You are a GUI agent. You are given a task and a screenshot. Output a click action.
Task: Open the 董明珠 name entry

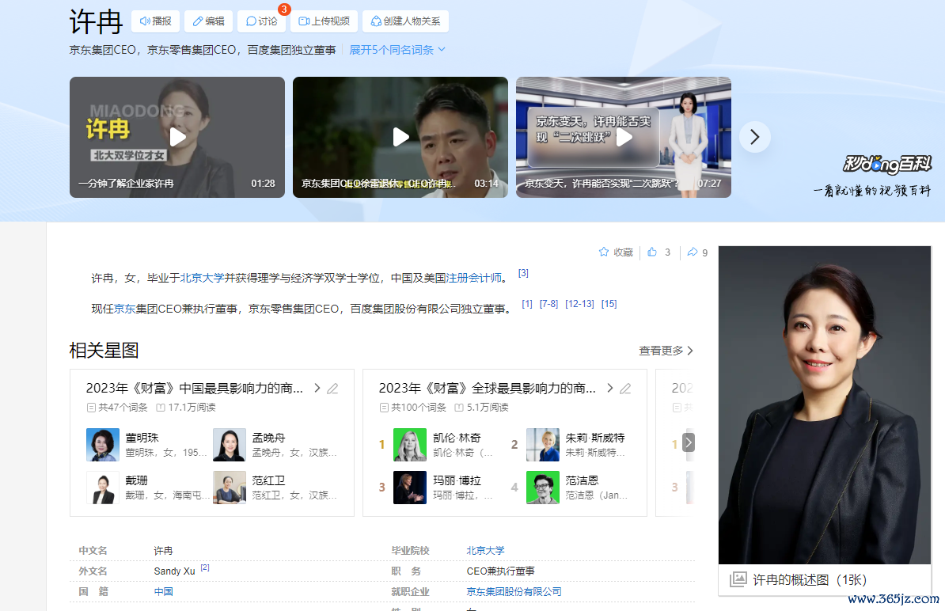point(142,438)
